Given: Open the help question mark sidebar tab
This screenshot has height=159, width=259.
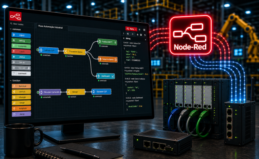Looking at the screenshot, I should (x=145, y=35).
